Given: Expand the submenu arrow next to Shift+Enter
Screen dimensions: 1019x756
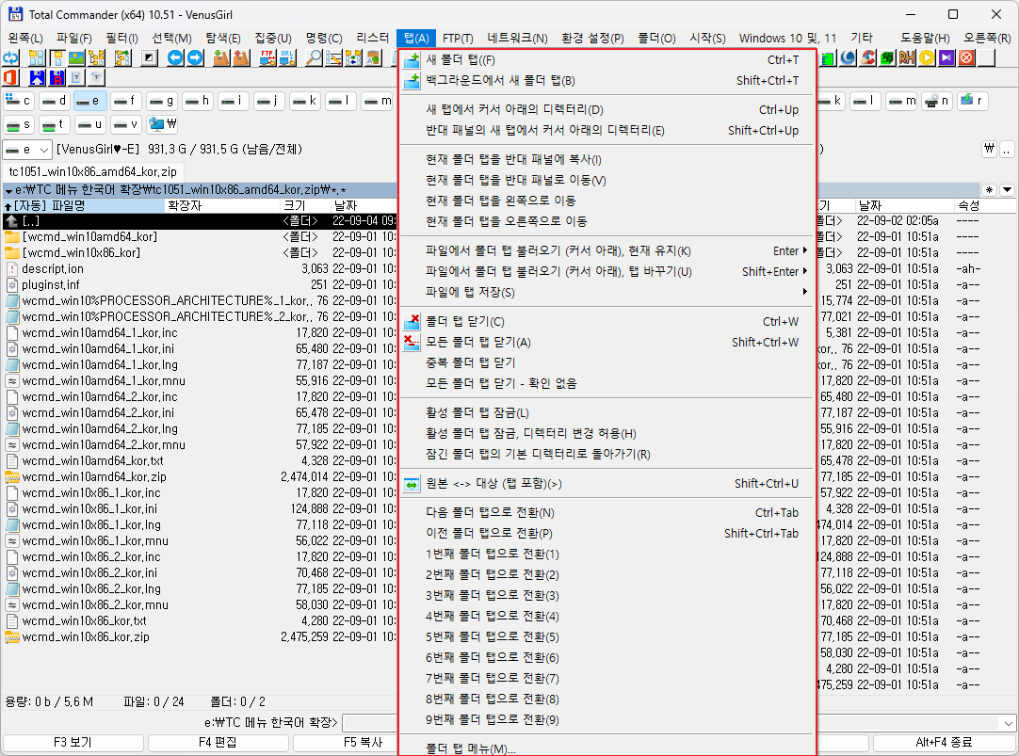Looking at the screenshot, I should click(x=805, y=271).
